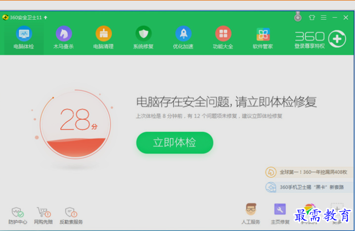355x231 pixels.
Task: Open 人工服务 human support
Action: pos(251,214)
